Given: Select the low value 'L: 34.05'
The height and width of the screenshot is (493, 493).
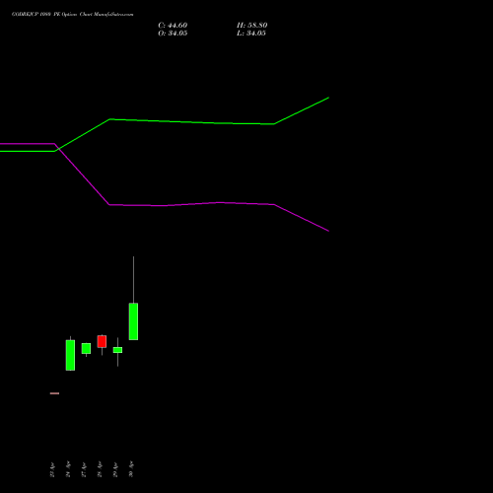Looking at the screenshot, I should coord(251,34).
